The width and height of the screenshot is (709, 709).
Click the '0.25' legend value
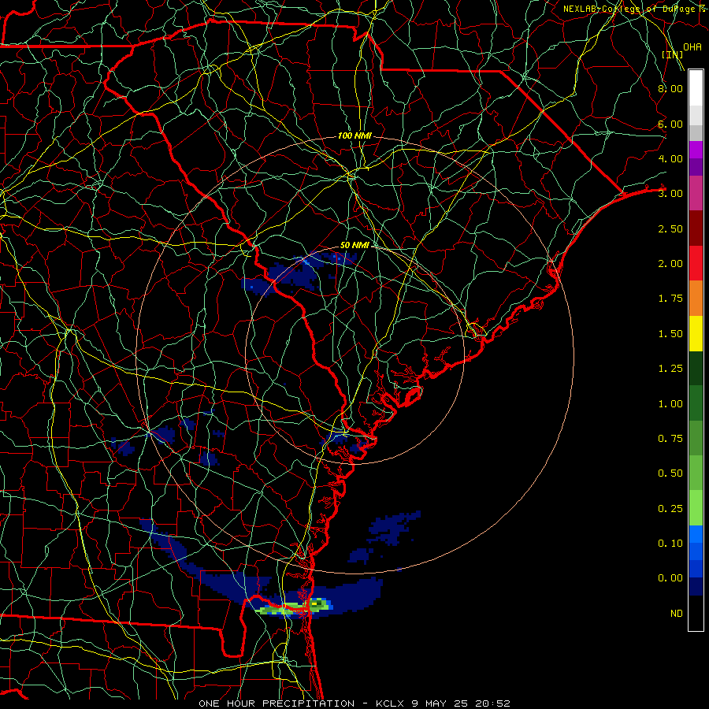(x=670, y=509)
